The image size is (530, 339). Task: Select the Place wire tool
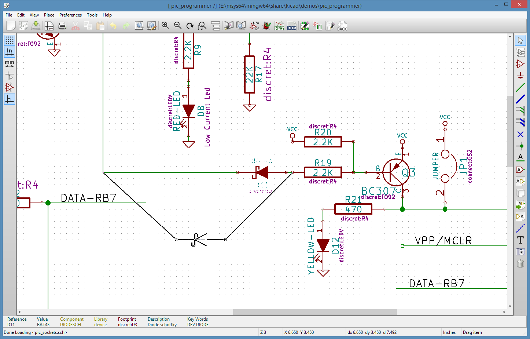pos(520,88)
